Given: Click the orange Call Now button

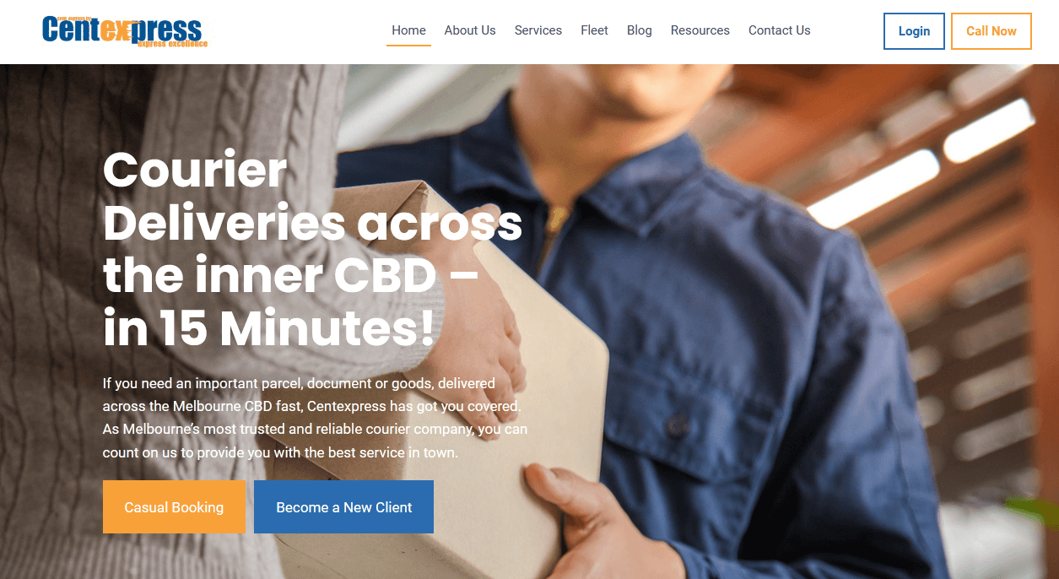Looking at the screenshot, I should click(991, 31).
